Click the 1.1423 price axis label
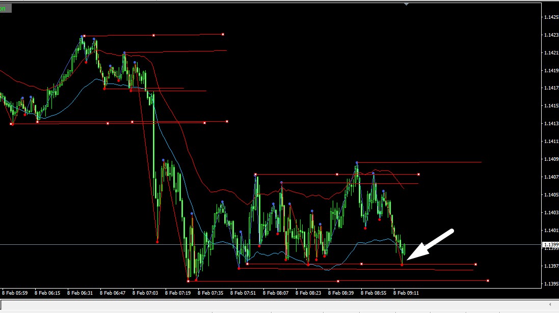Image resolution: width=559 pixels, height=313 pixels. coord(551,35)
